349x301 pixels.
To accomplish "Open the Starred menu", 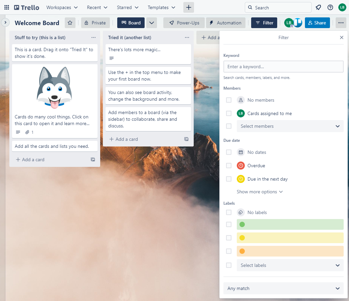I will 128,7.
